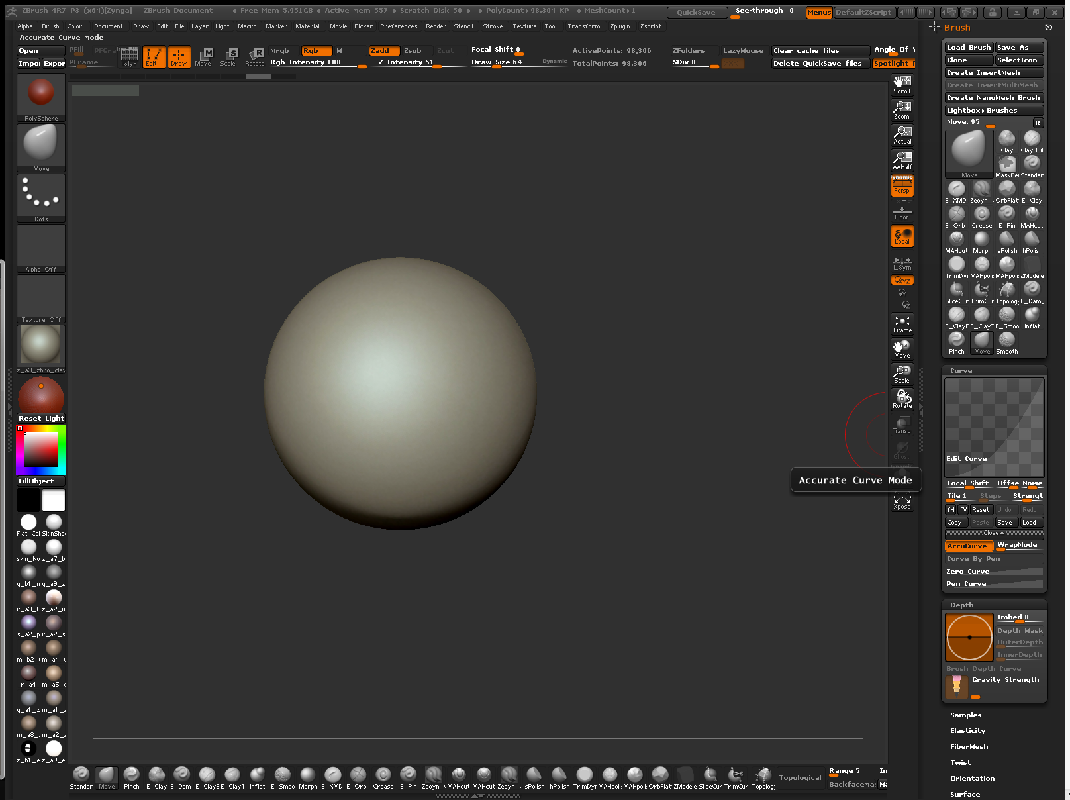Click the right-shelf Rotate navigation icon
Image resolution: width=1070 pixels, height=800 pixels.
pyautogui.click(x=902, y=399)
